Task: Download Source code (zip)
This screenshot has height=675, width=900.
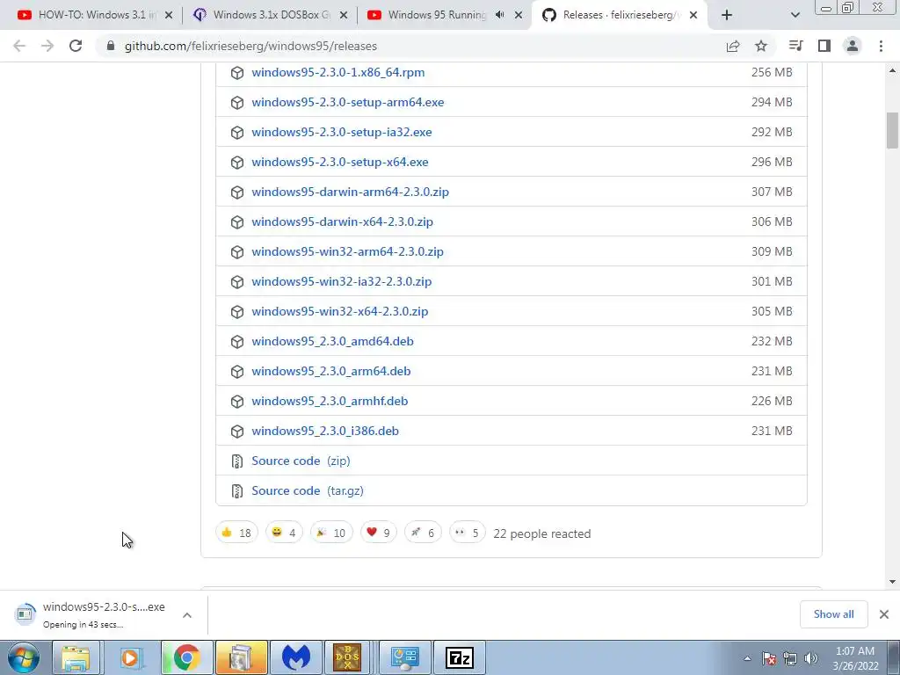Action: pos(301,461)
